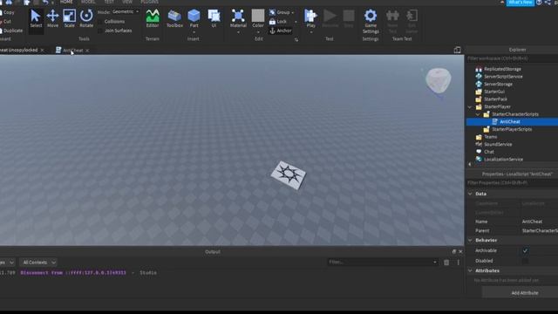The image size is (558, 314).
Task: Toggle the Disabled checkbox
Action: click(525, 261)
